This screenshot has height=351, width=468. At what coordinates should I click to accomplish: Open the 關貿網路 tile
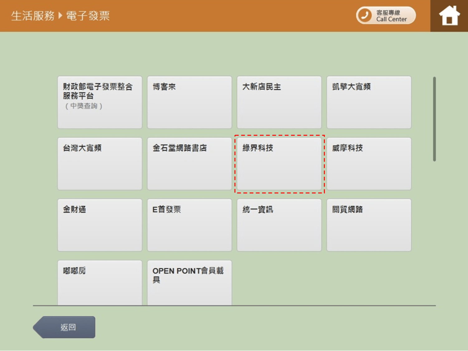(x=369, y=225)
